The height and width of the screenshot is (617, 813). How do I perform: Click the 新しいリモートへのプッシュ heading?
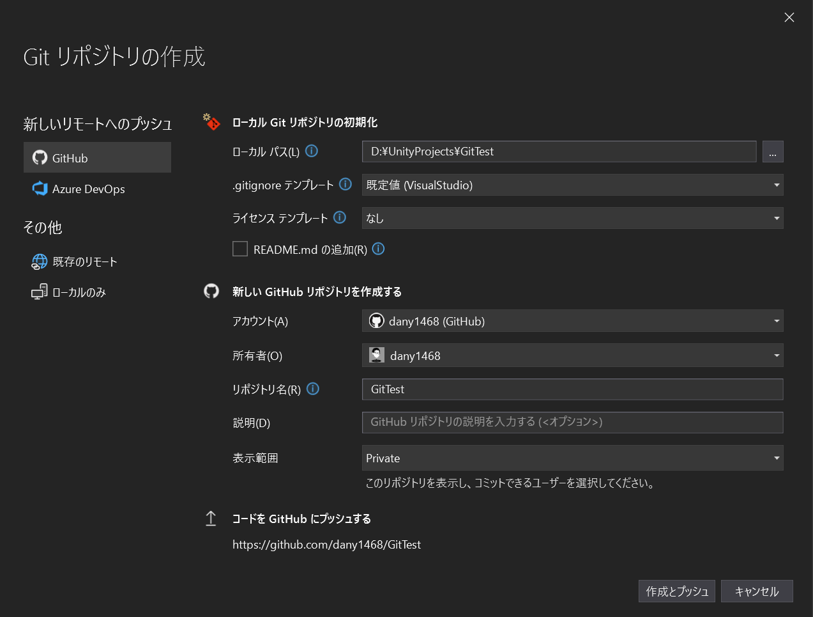coord(98,123)
